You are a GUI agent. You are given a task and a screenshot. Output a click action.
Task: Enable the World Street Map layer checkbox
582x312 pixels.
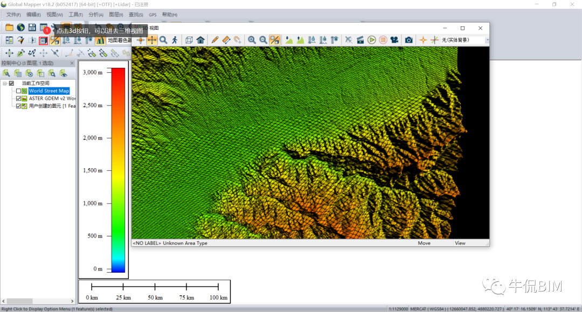18,91
